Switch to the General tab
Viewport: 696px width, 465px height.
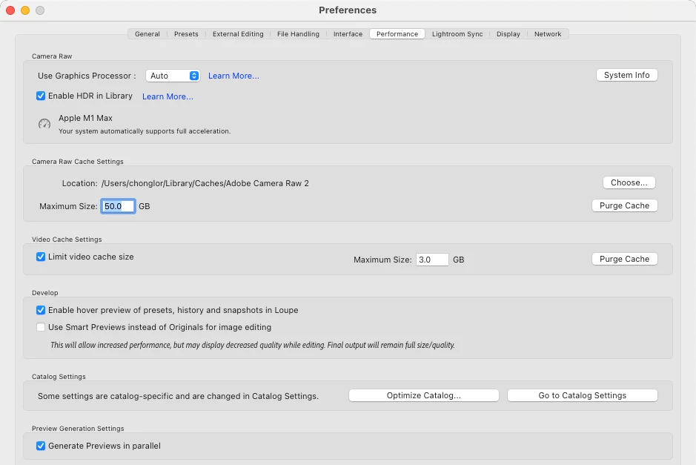click(x=148, y=34)
